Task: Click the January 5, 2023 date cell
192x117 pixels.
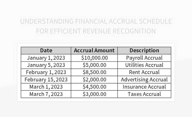Action: (x=46, y=65)
